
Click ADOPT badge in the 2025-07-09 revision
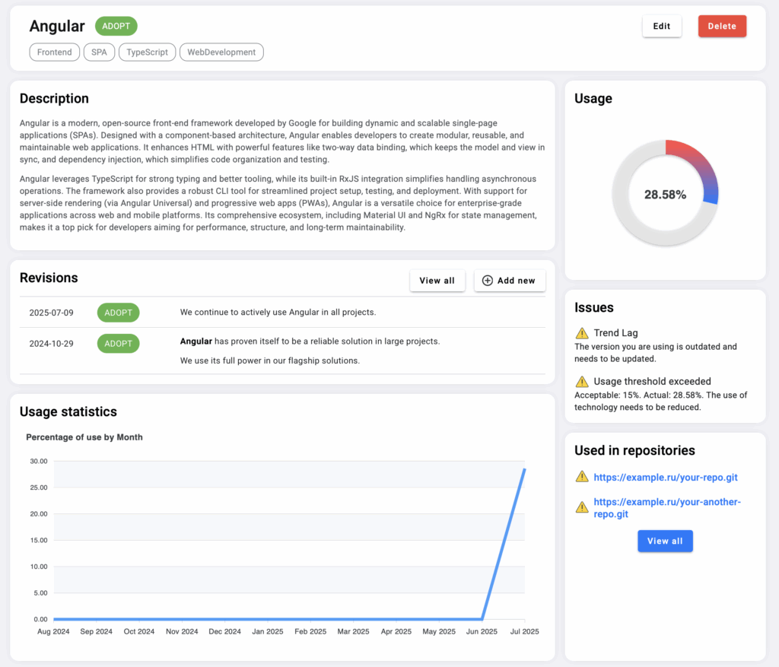118,313
